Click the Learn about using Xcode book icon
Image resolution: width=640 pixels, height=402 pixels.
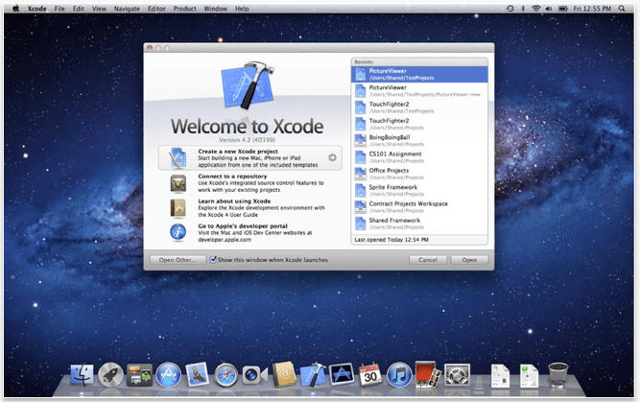(178, 208)
